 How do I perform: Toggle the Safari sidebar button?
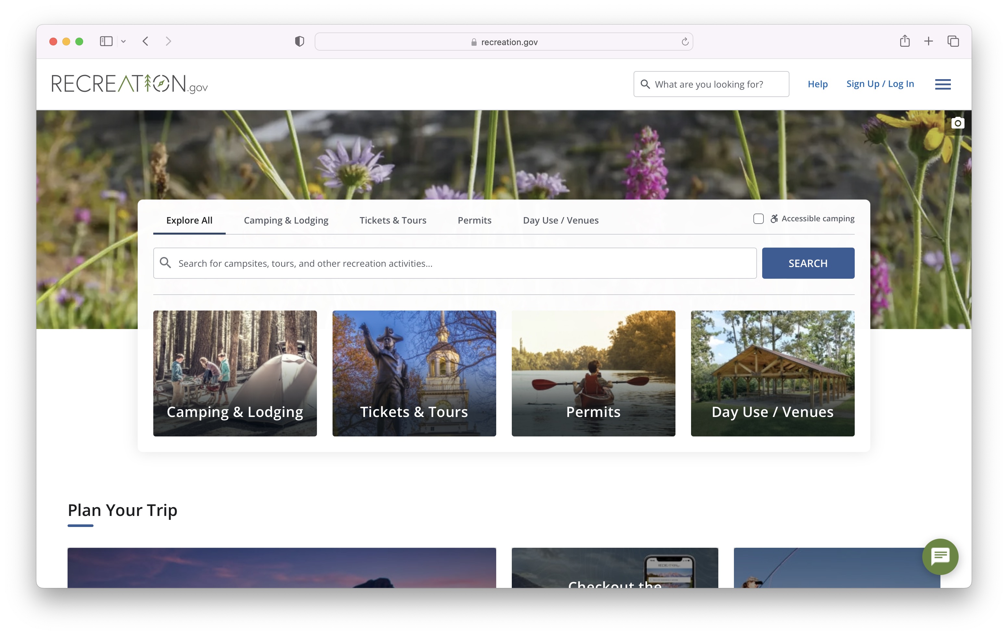pos(106,42)
